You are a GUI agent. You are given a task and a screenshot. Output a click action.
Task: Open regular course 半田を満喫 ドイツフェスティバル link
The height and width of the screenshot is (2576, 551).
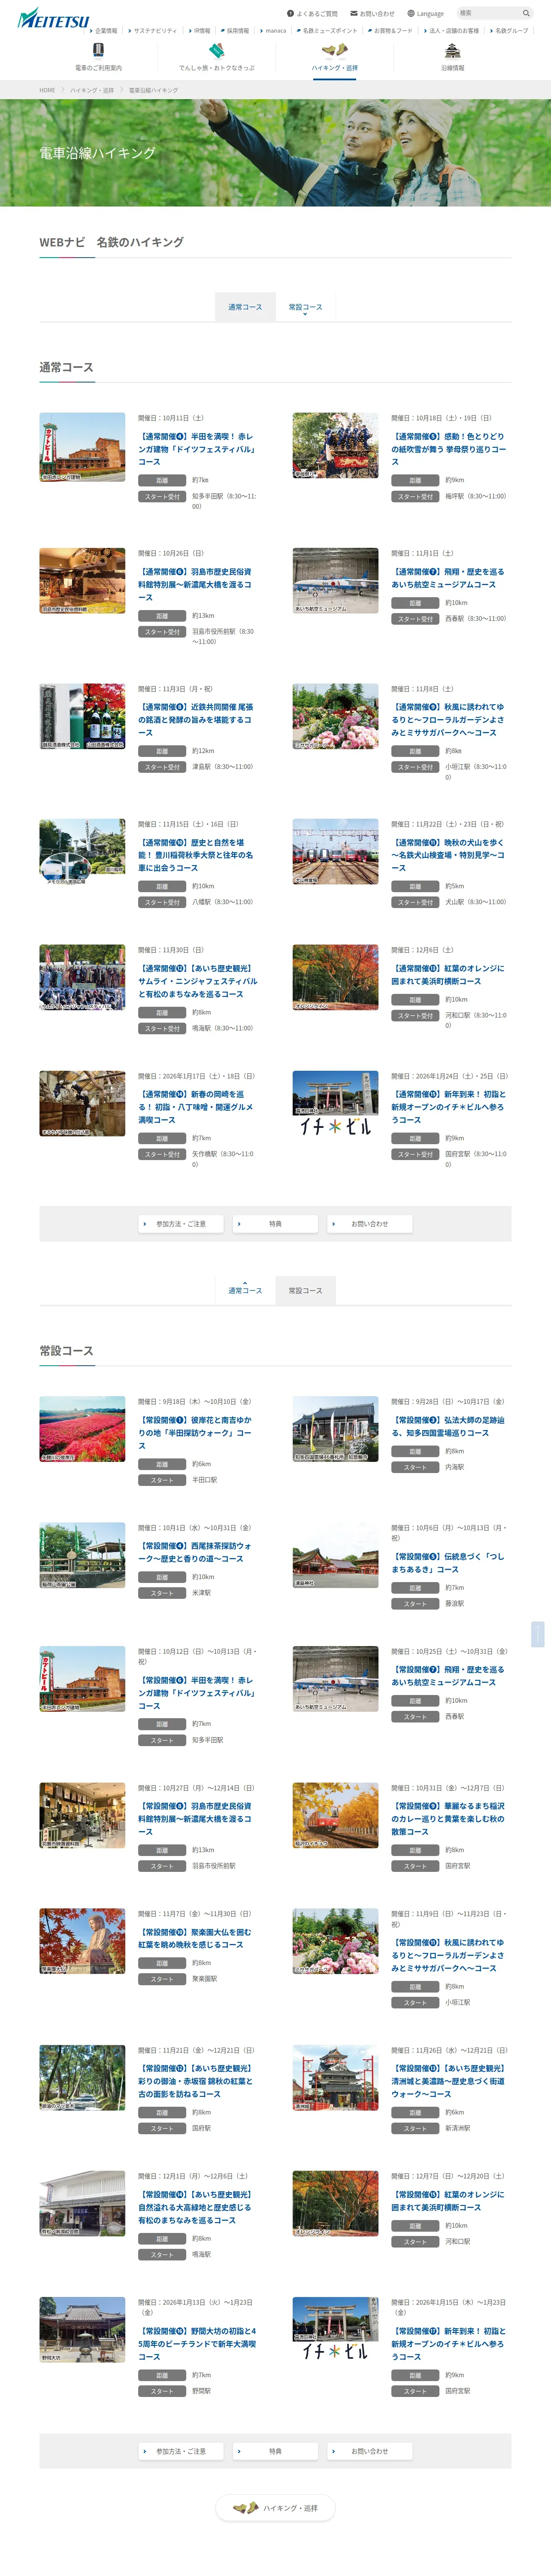pos(197,449)
